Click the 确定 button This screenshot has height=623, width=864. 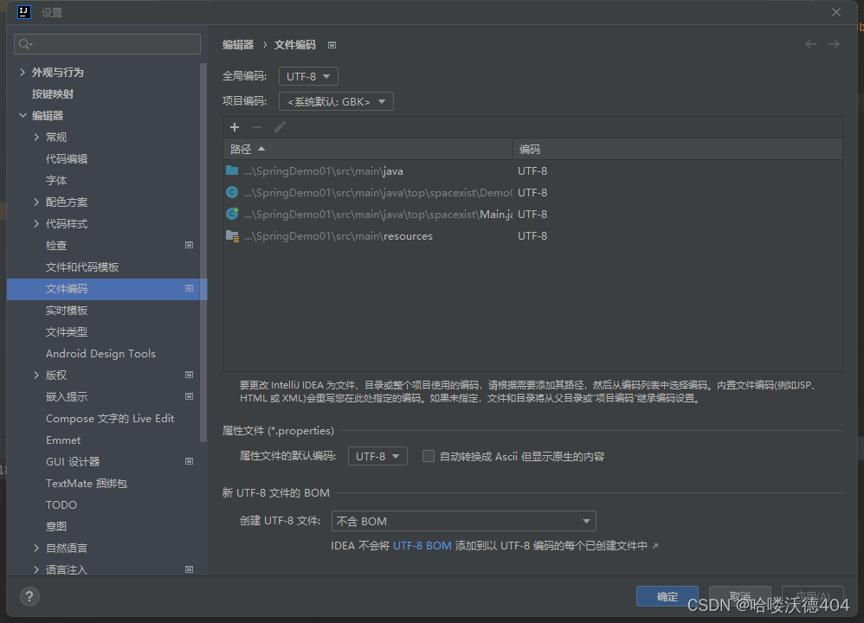click(667, 596)
